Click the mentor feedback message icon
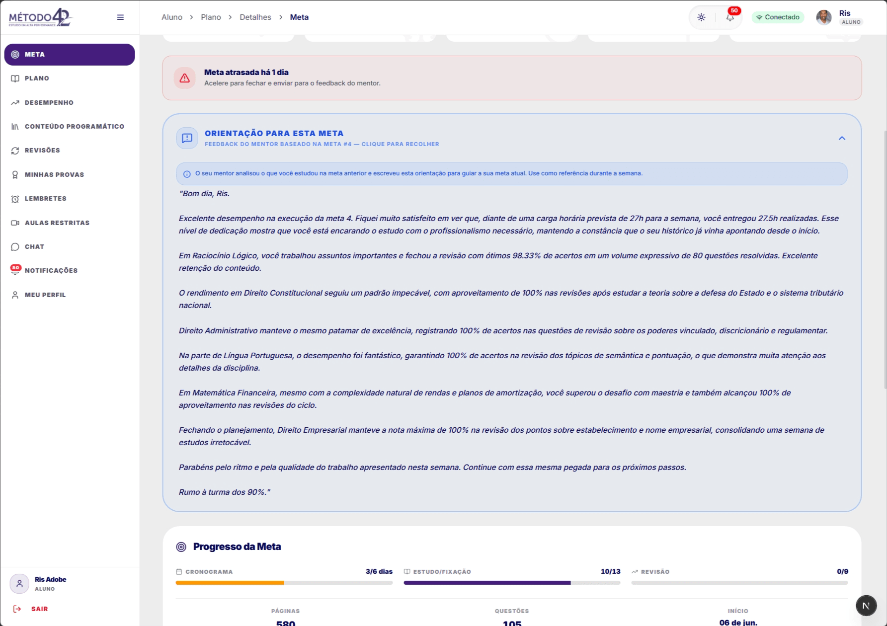 coord(187,138)
